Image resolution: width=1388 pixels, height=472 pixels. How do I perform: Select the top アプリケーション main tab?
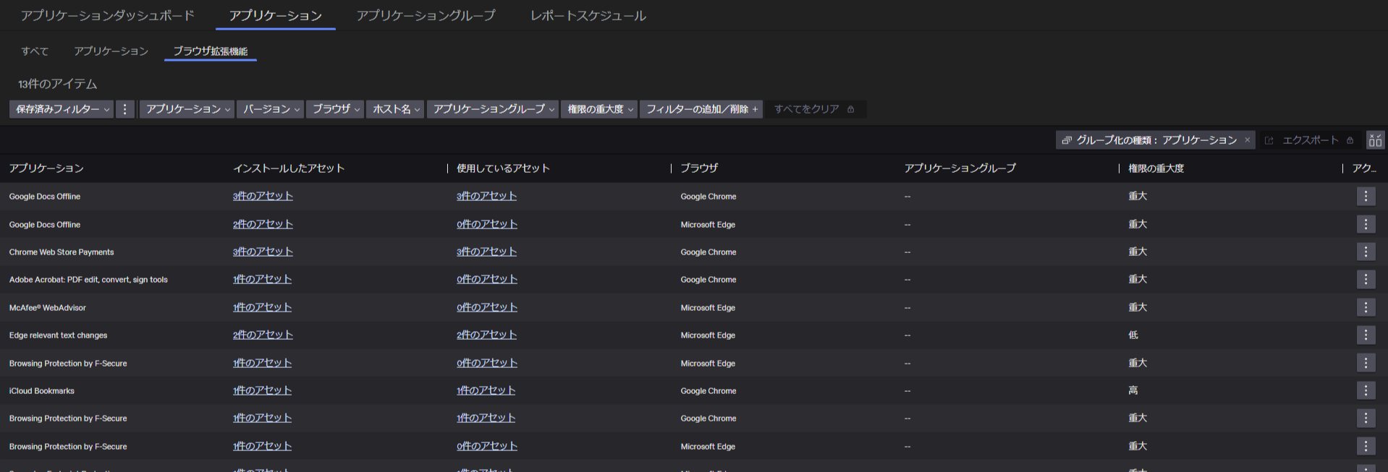[276, 15]
